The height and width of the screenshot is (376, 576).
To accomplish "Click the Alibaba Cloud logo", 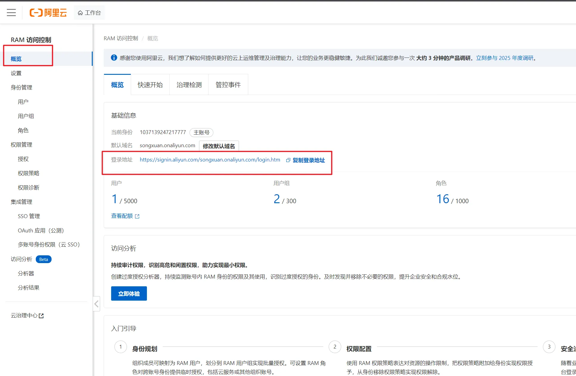I will coord(48,13).
